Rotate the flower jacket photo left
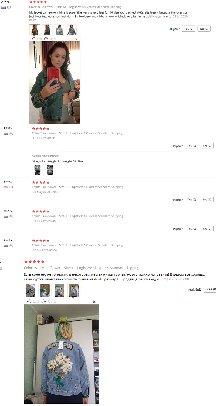 point(33,302)
